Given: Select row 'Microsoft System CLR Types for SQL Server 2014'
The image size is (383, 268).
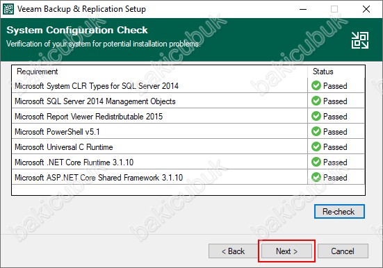Looking at the screenshot, I should tap(188, 85).
